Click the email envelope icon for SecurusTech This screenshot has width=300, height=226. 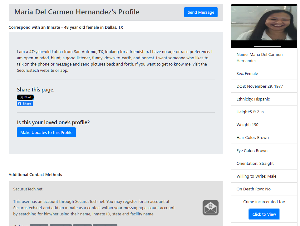coord(210,208)
